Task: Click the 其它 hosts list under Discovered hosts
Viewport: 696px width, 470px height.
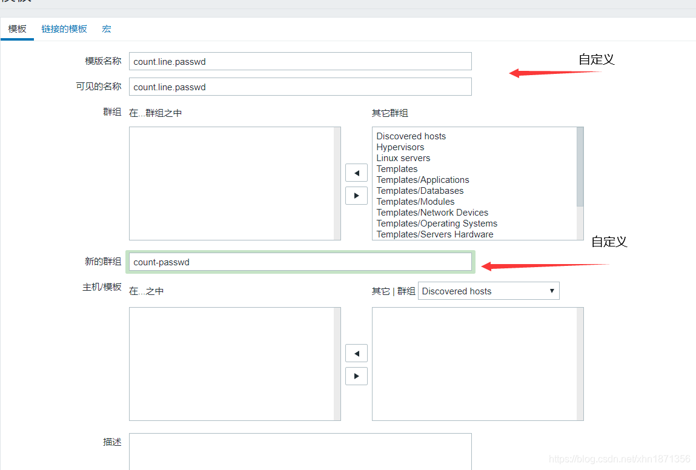Action: click(x=477, y=364)
